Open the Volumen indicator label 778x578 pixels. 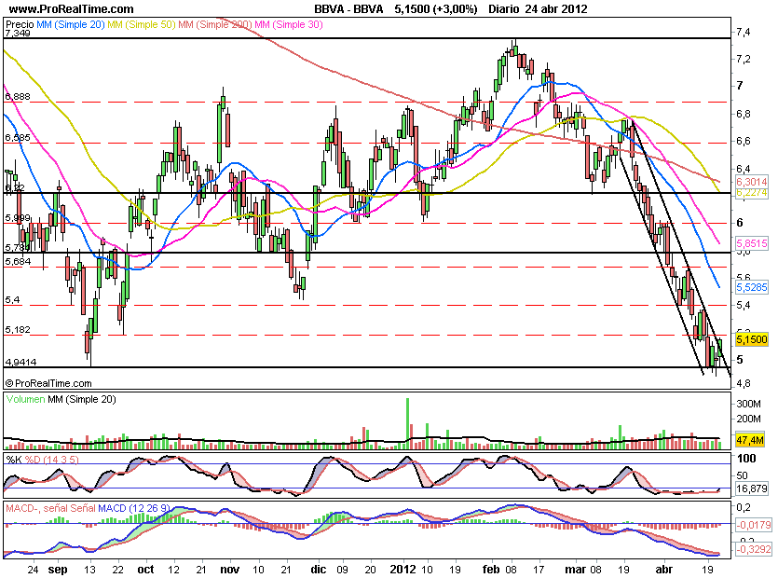(27, 400)
